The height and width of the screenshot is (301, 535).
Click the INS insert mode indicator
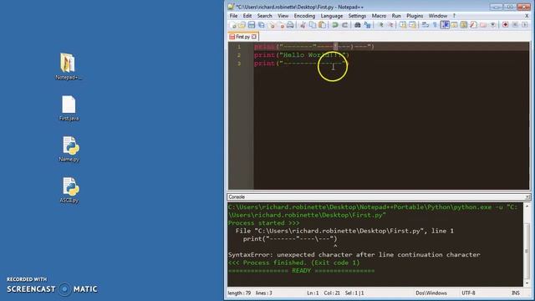click(x=516, y=293)
